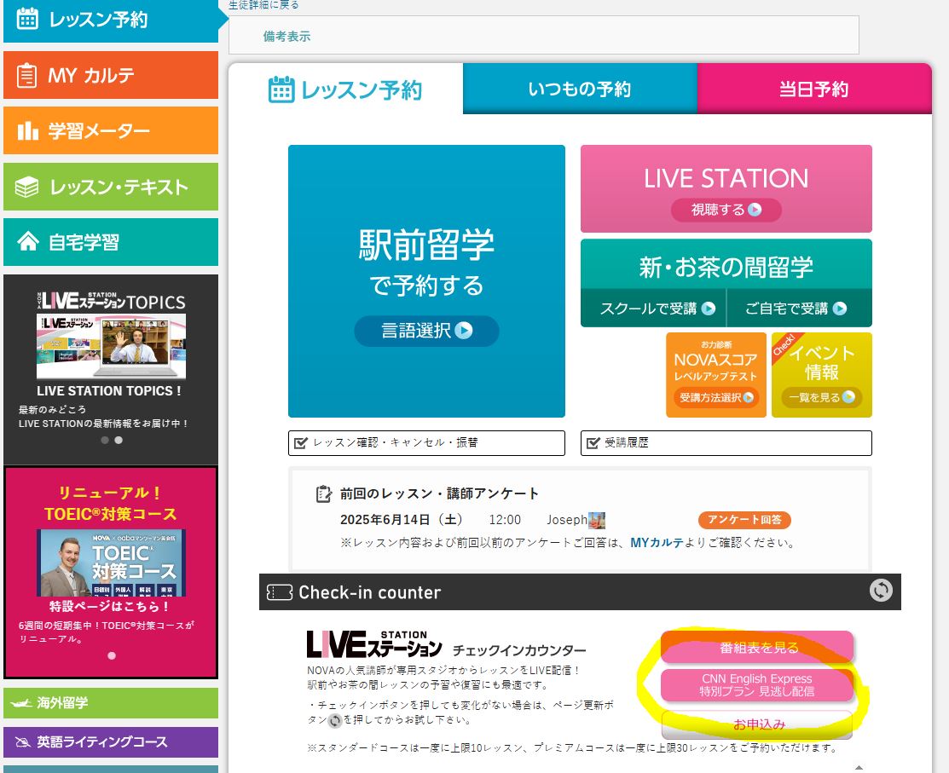
Task: Open the TOEIC対策コース banner image
Action: 111,562
